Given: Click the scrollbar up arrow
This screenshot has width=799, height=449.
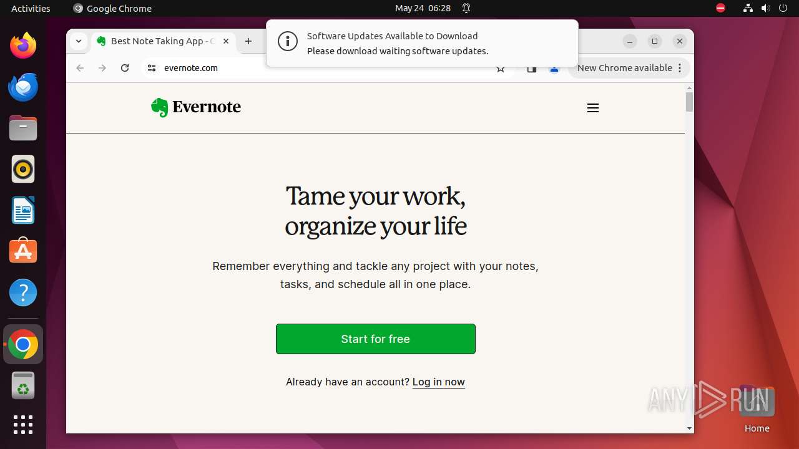Looking at the screenshot, I should (689, 87).
